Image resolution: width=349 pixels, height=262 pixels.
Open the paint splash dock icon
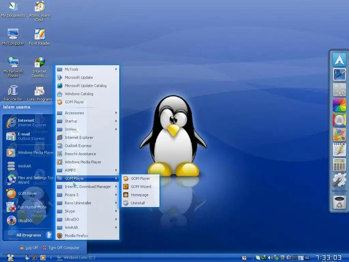pos(339,135)
